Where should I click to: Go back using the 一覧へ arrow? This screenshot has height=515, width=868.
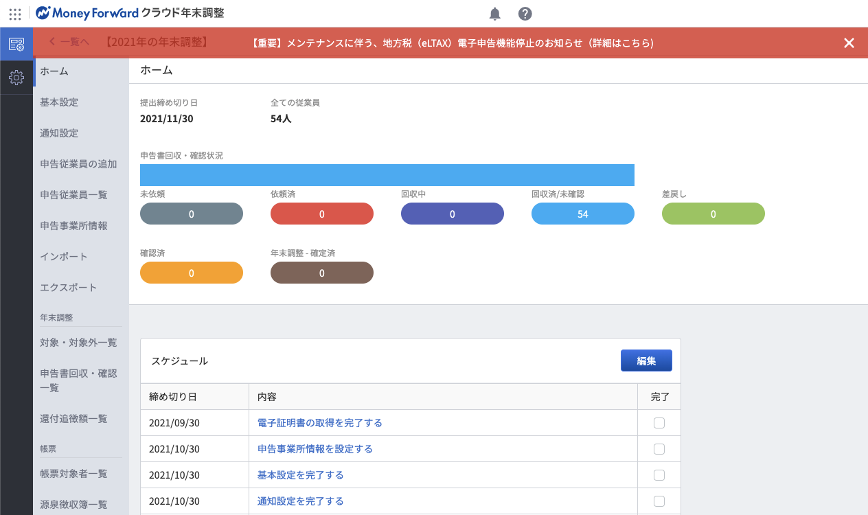click(69, 43)
